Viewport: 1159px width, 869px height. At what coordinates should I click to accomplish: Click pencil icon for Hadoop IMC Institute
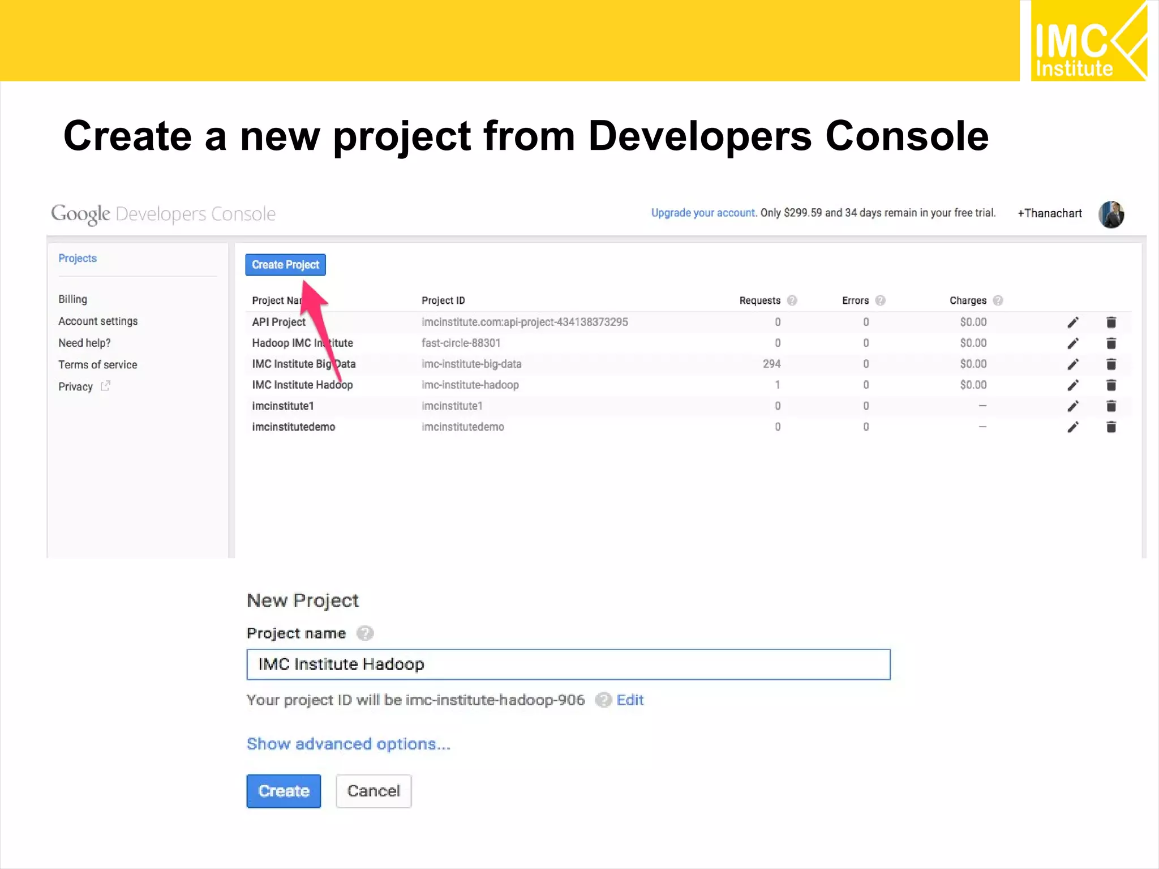point(1073,343)
